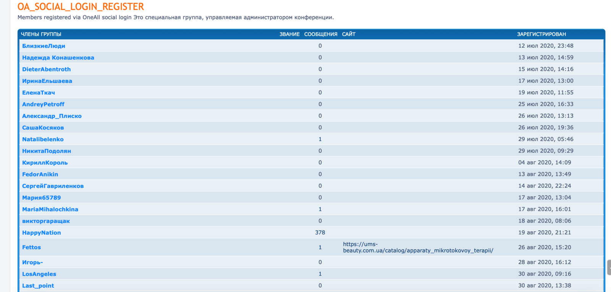Open Мария65789 member profile
The height and width of the screenshot is (292, 611).
[x=41, y=198]
